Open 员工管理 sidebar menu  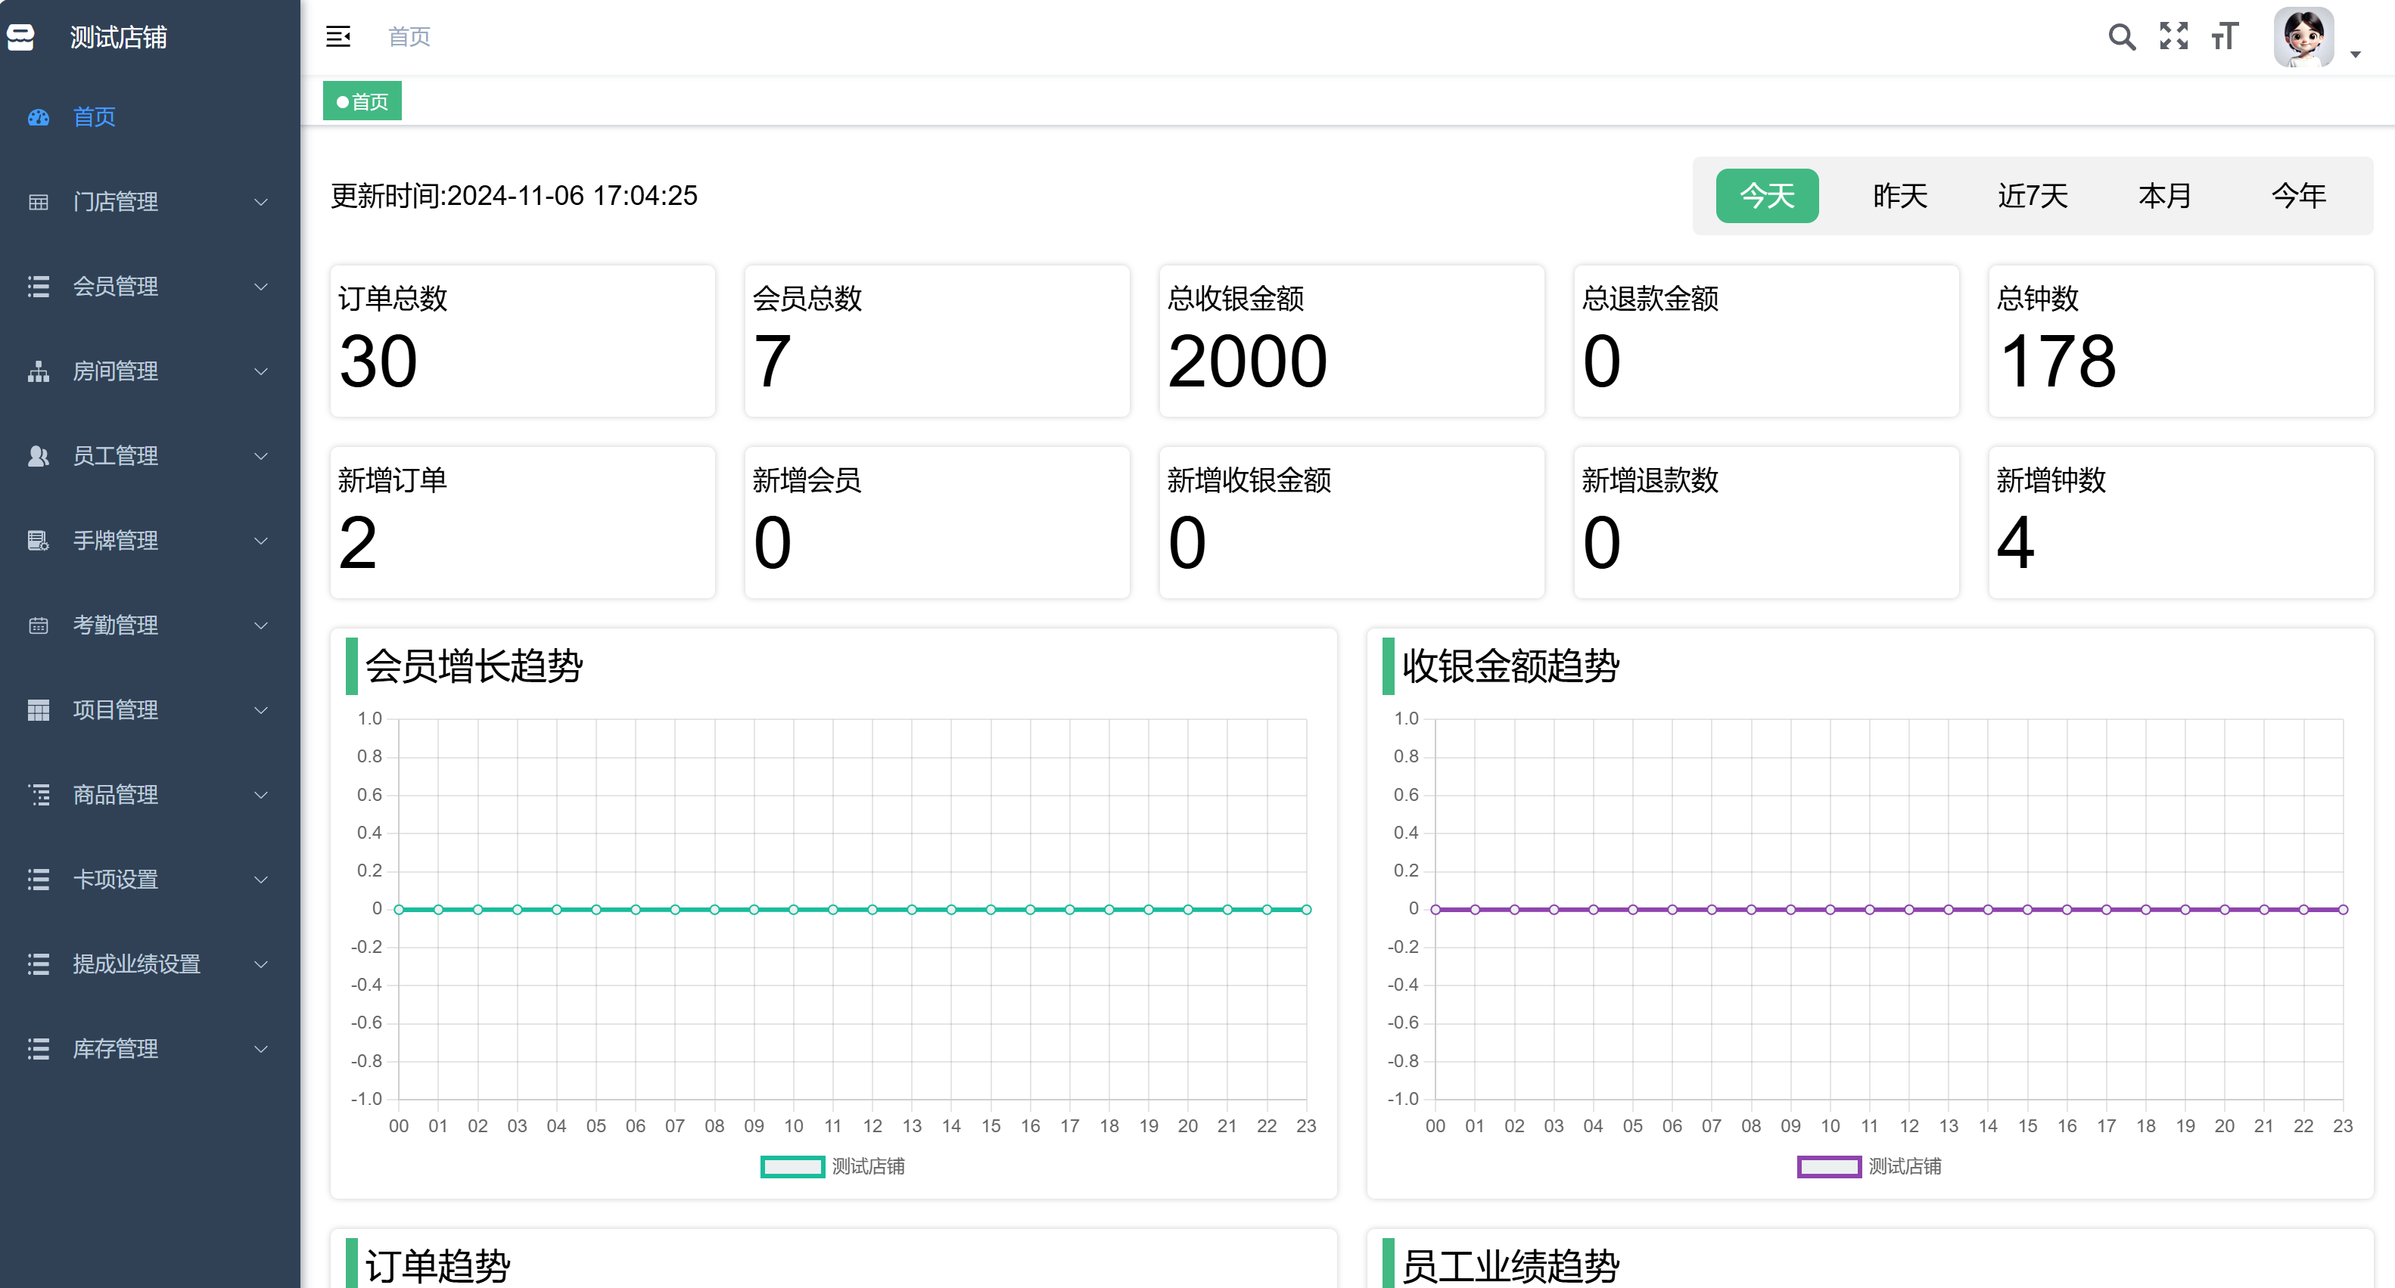(x=150, y=455)
